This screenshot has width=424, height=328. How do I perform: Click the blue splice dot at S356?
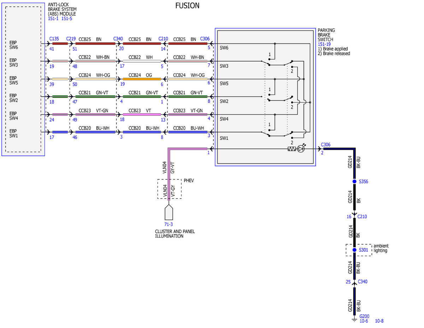pos(354,182)
